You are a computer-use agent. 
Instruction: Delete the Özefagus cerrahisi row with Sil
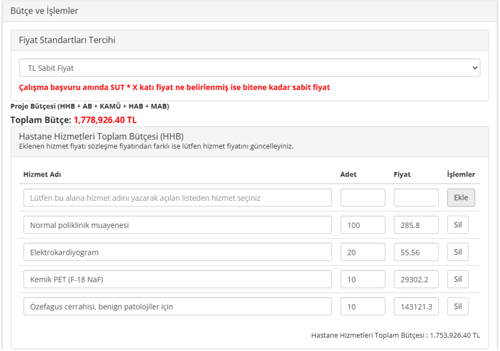(457, 306)
